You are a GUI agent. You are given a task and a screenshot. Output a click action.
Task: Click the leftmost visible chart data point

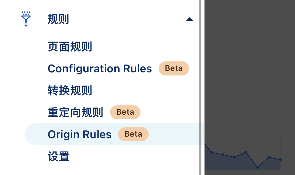pyautogui.click(x=211, y=152)
